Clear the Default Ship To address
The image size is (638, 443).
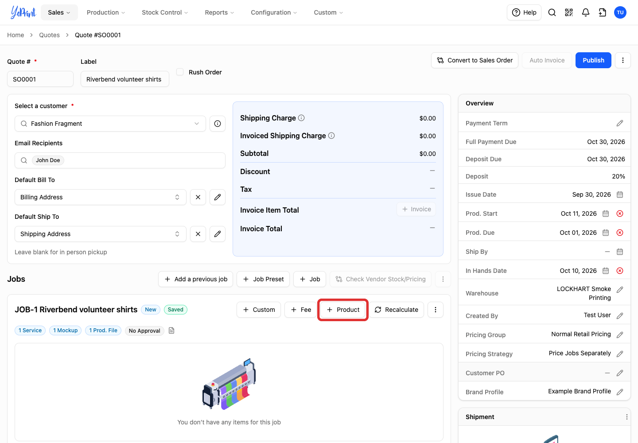point(198,234)
